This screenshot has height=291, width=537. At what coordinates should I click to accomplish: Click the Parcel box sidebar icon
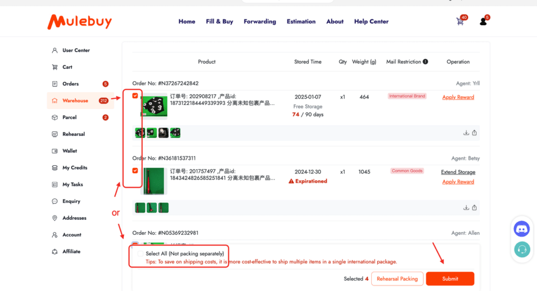coord(55,117)
